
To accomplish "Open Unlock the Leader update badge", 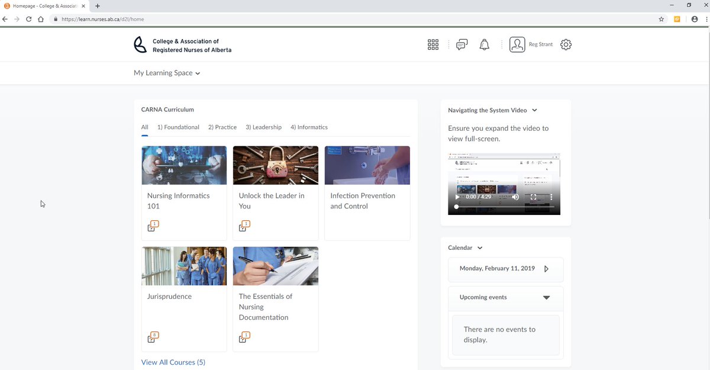I will [x=244, y=226].
